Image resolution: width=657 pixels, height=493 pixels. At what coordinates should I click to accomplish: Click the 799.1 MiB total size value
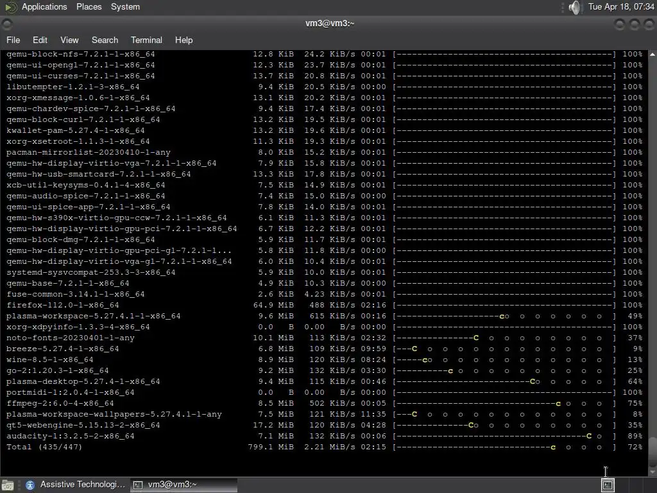click(x=271, y=447)
